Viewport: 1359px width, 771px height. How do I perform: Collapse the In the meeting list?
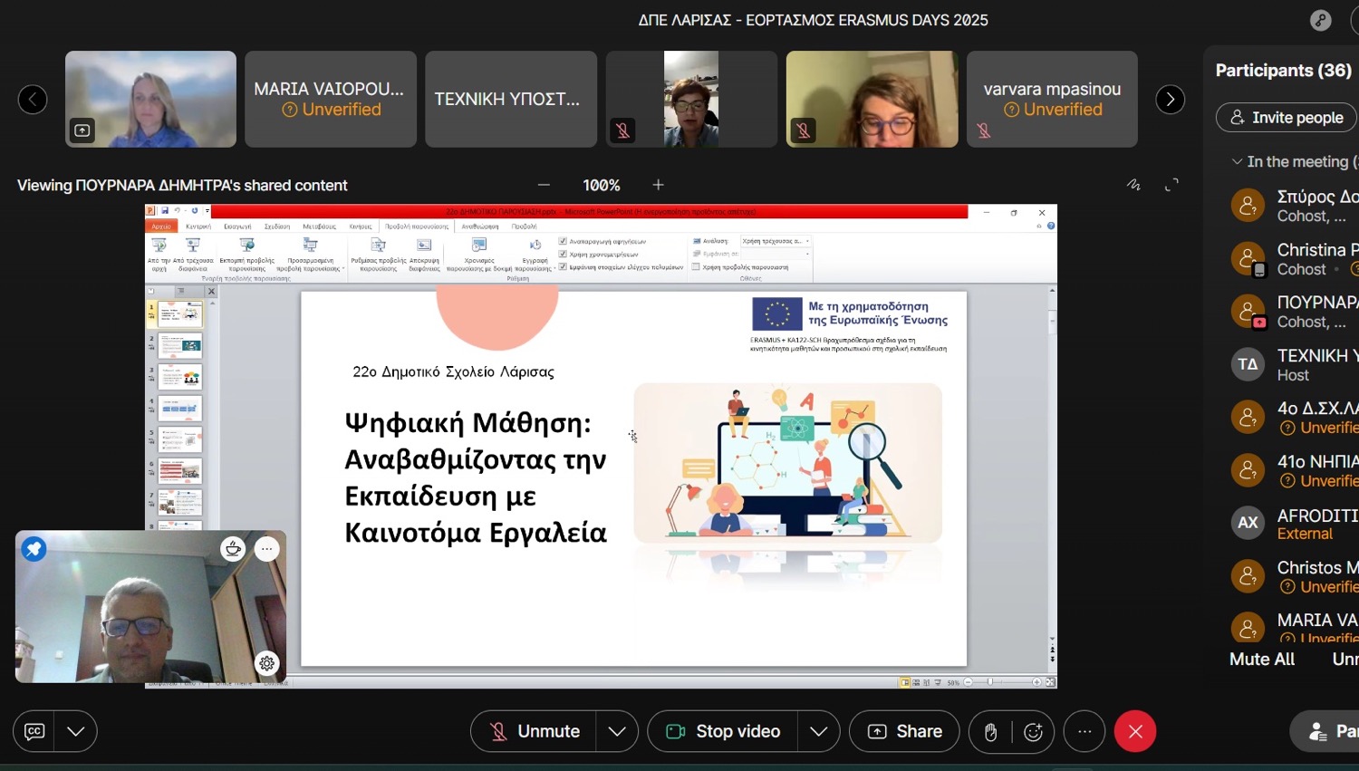pyautogui.click(x=1236, y=161)
